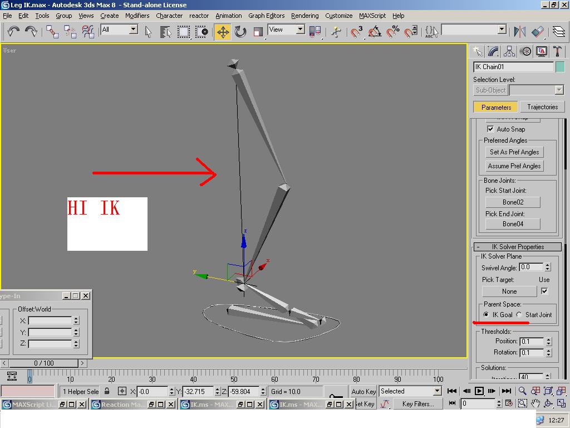Open the Key Filters dialog

tap(417, 403)
